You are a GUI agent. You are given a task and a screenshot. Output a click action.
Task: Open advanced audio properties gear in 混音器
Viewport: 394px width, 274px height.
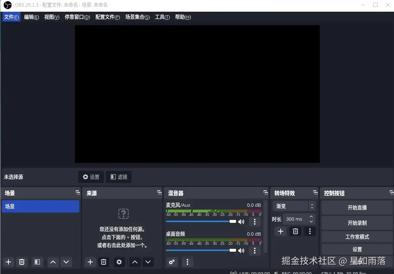[x=172, y=262]
